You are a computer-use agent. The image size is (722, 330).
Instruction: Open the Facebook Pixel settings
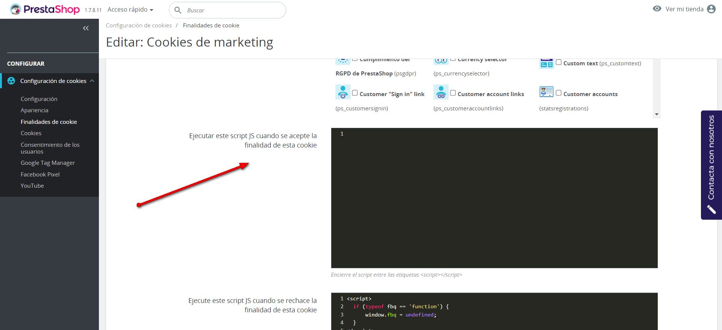point(40,174)
